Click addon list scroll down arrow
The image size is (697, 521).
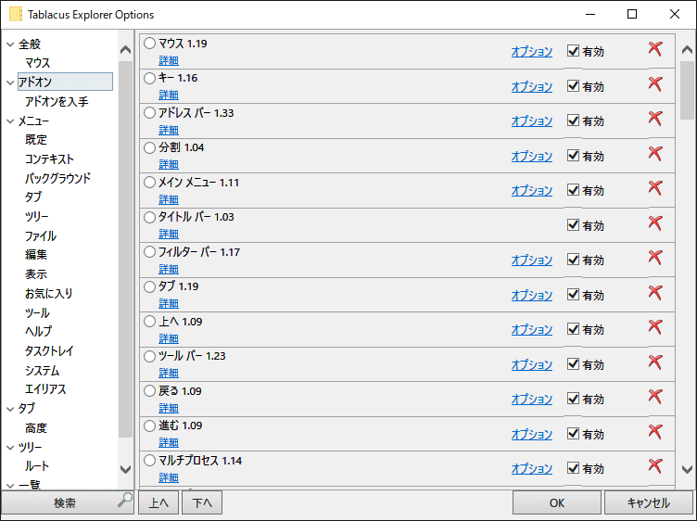(x=687, y=469)
